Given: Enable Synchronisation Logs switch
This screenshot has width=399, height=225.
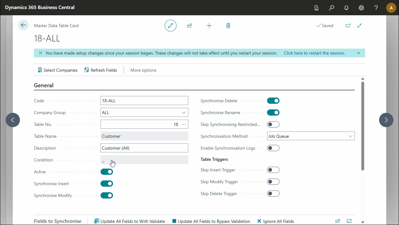Looking at the screenshot, I should point(273,148).
